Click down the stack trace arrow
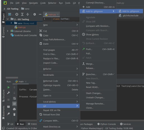144x130 pixels. [14, 93]
